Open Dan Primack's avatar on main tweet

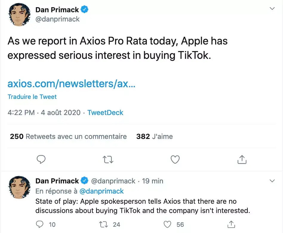pyautogui.click(x=19, y=15)
